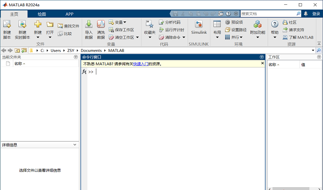Click 设置路径 (Set Path)
Image resolution: width=323 pixels, height=190 pixels.
(x=236, y=30)
